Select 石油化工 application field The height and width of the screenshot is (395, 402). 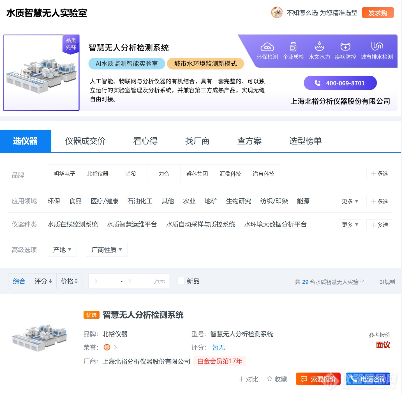pyautogui.click(x=140, y=201)
